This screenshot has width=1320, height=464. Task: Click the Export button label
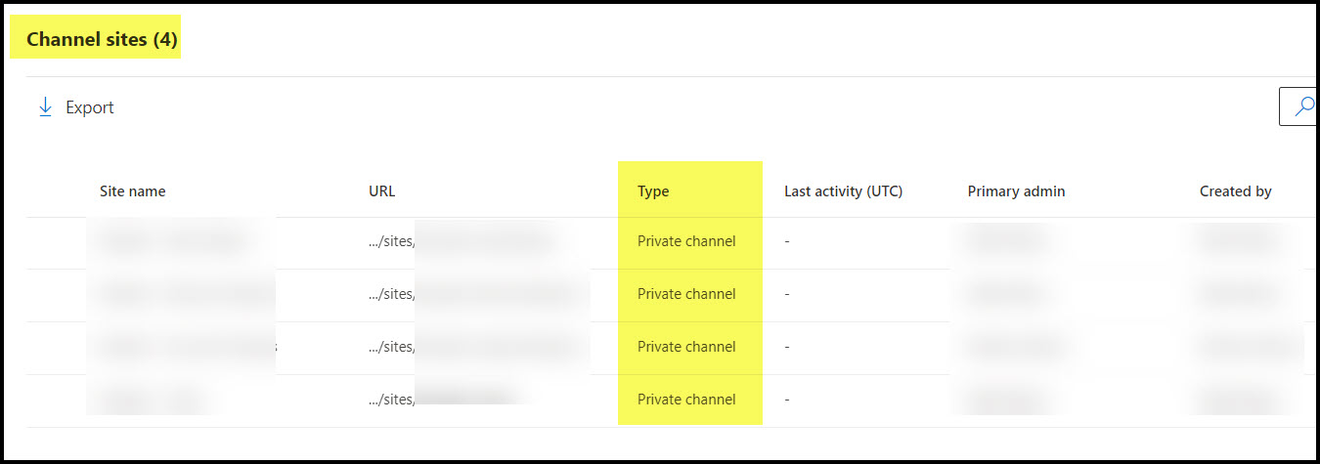pyautogui.click(x=90, y=107)
